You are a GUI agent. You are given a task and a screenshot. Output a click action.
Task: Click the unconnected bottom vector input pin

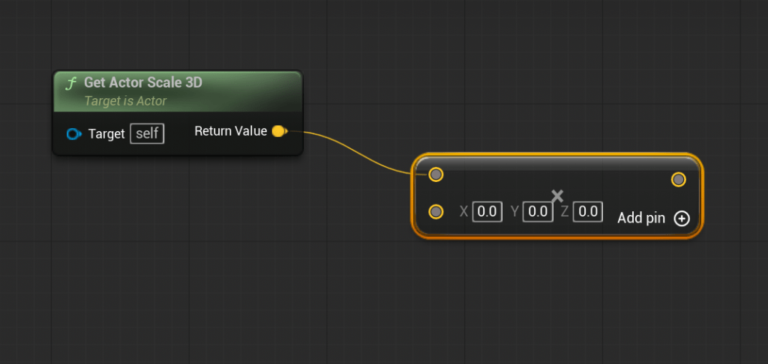436,212
